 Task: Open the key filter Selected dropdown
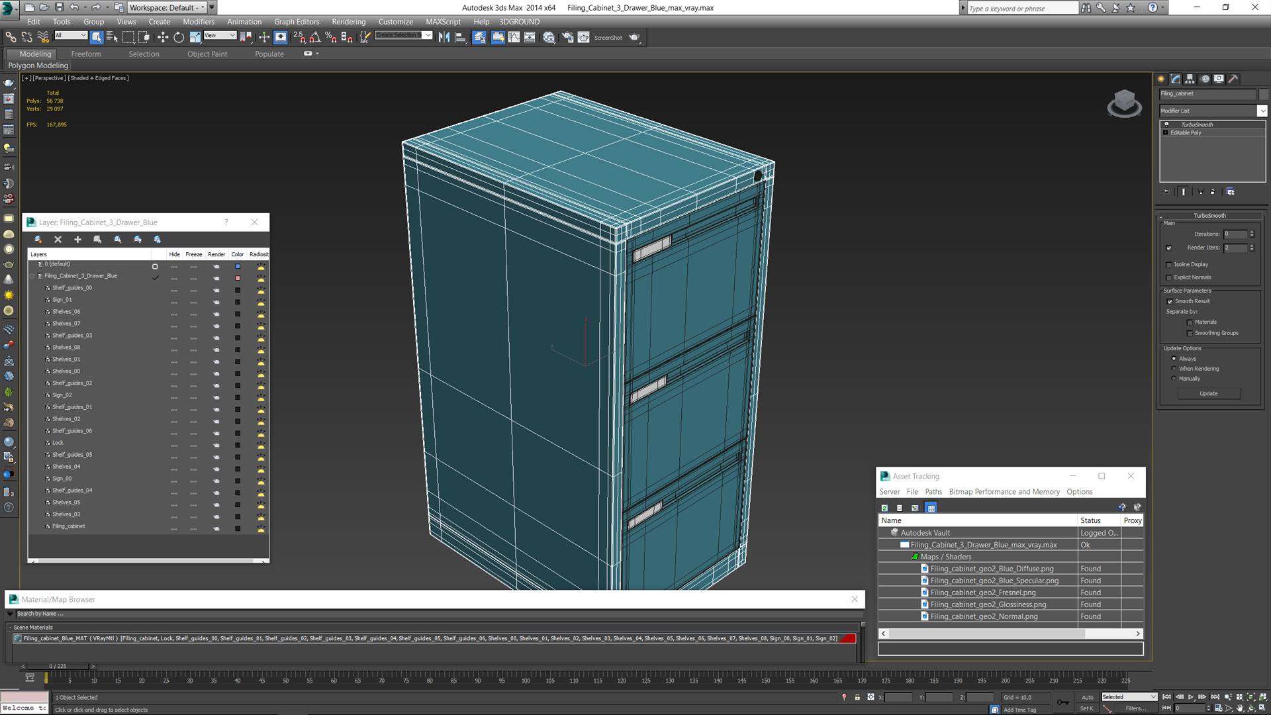coord(1129,697)
